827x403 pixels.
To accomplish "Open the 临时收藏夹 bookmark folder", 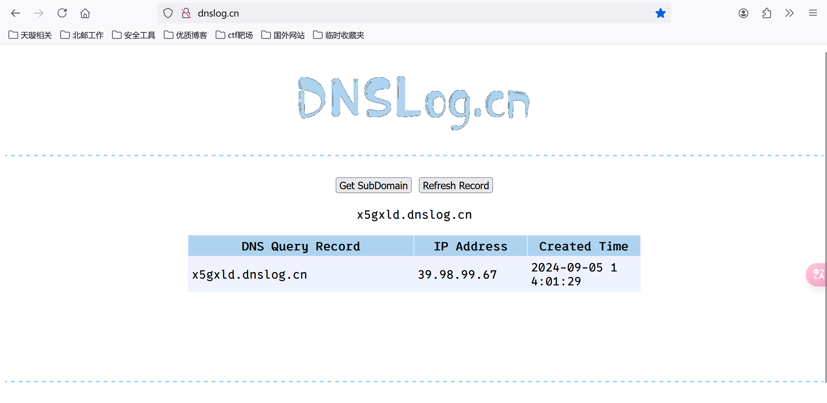I will (x=339, y=35).
